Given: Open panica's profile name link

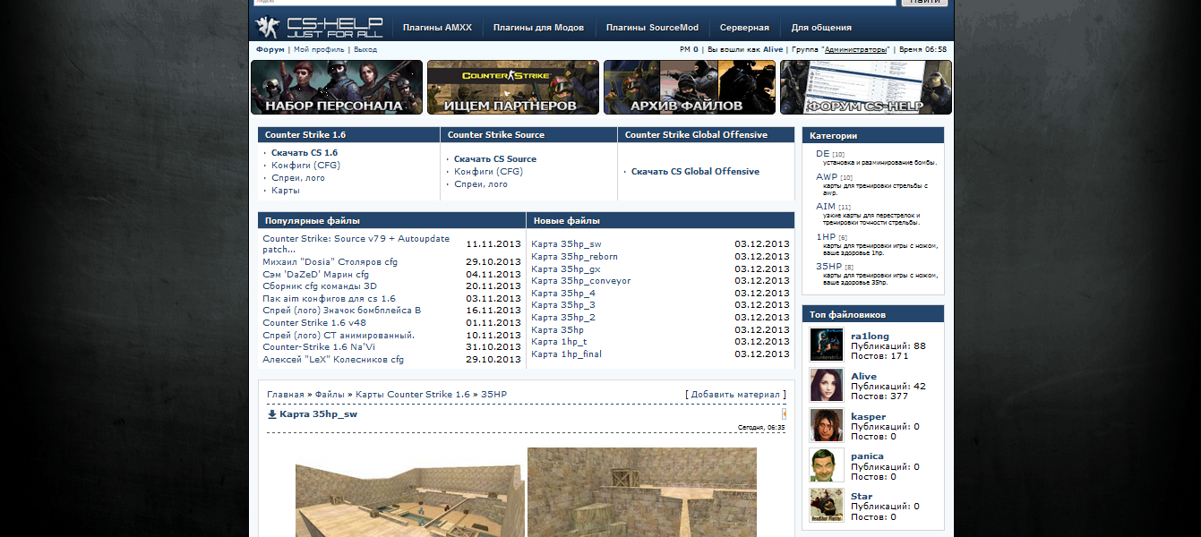Looking at the screenshot, I should coord(867,456).
